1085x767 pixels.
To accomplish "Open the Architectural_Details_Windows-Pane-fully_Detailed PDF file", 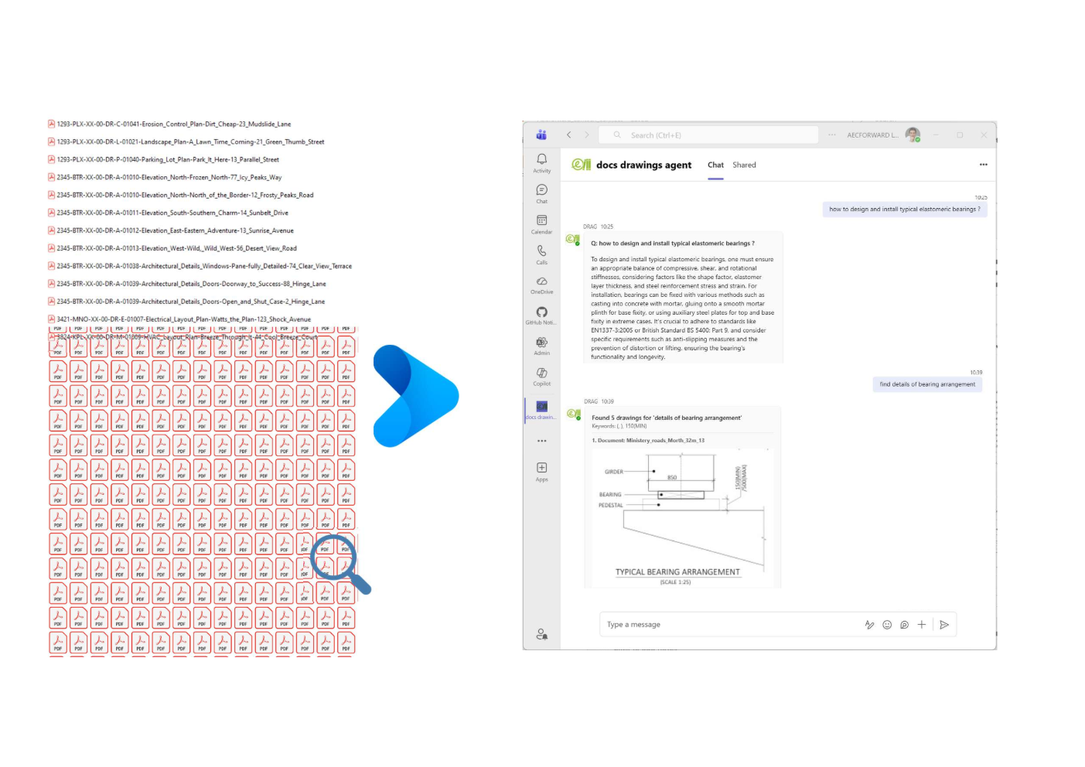I will (x=200, y=266).
